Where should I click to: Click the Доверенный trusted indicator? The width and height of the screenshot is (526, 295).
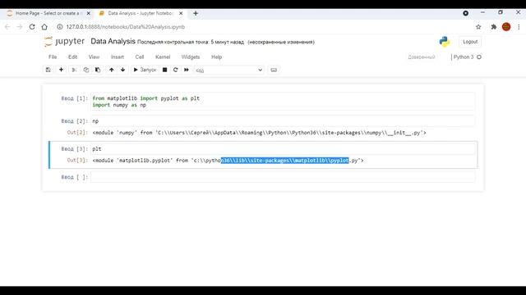point(422,57)
